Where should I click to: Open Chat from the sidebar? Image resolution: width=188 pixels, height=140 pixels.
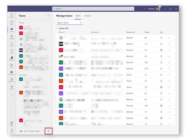pyautogui.click(x=12, y=23)
